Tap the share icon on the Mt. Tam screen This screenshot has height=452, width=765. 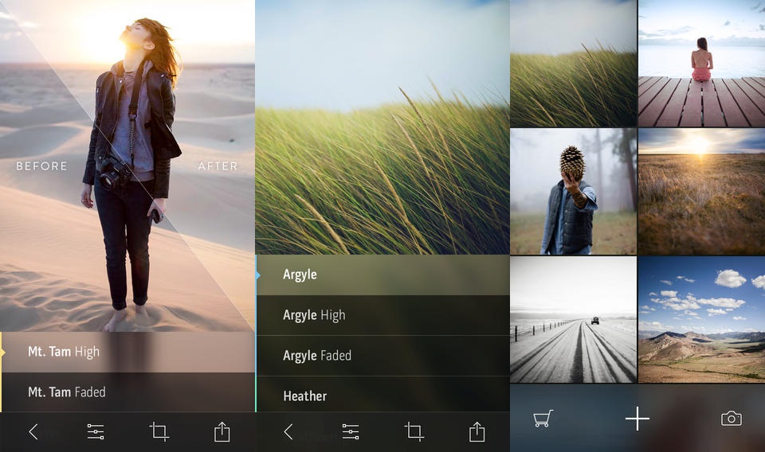[222, 432]
